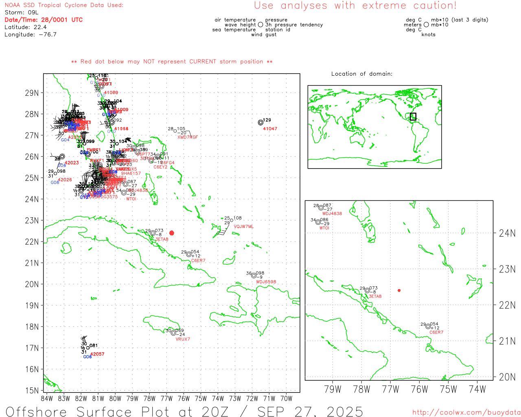Viewport: 521px width, 417px height.
Task: Click the 'Location of domain:' label
Action: point(362,74)
